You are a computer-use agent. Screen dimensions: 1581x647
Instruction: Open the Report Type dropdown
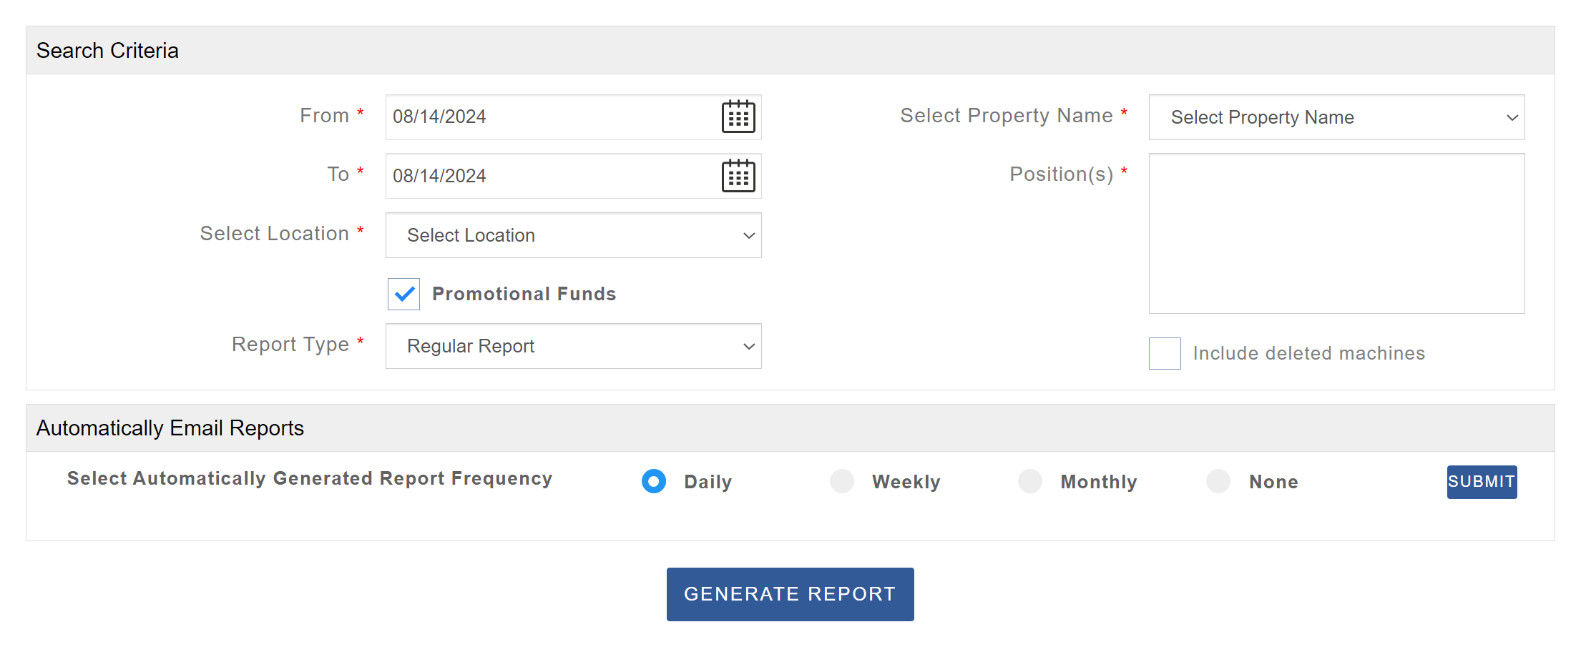573,346
